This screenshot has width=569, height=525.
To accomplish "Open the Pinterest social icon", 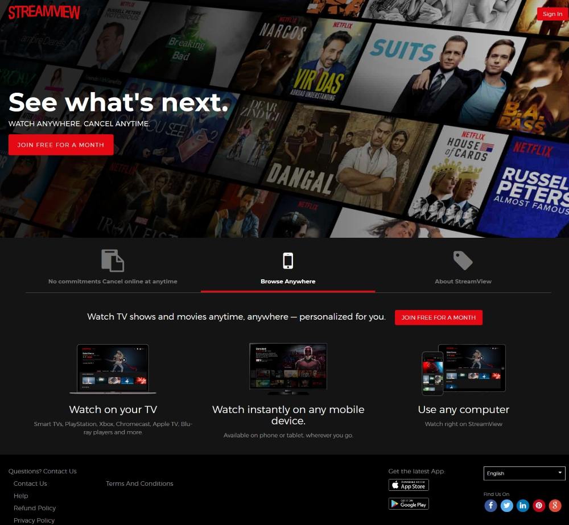I will (539, 506).
